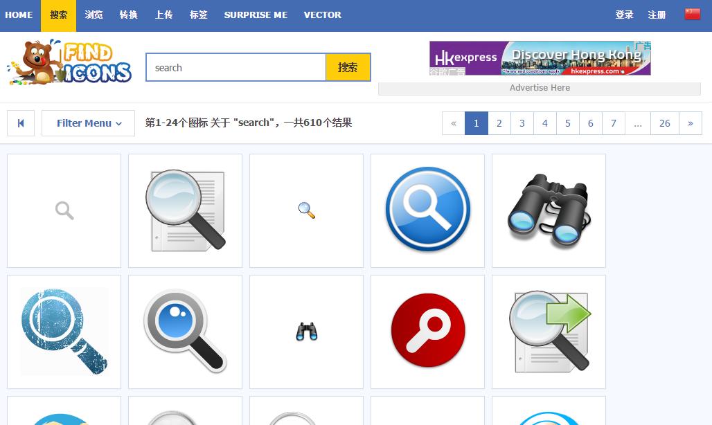
Task: Go to pagination previous « arrow
Action: click(454, 123)
